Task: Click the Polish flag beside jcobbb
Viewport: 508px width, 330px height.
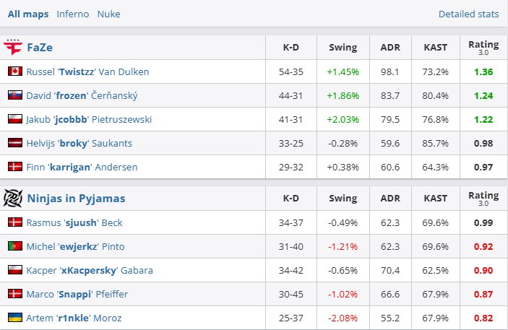Action: coord(14,119)
